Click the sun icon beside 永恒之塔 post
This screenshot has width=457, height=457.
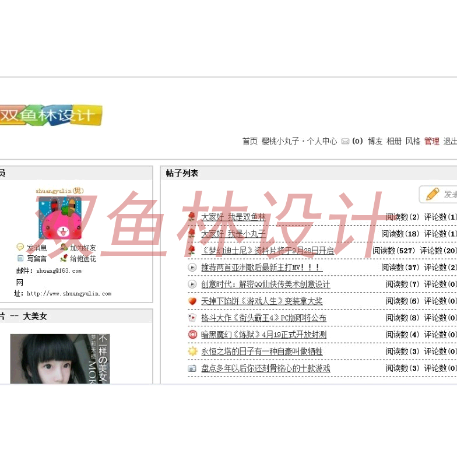point(192,351)
